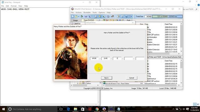Click the Exit arrow icon in UltraISO toolbar
This screenshot has height=112, width=200.
coord(131,16)
